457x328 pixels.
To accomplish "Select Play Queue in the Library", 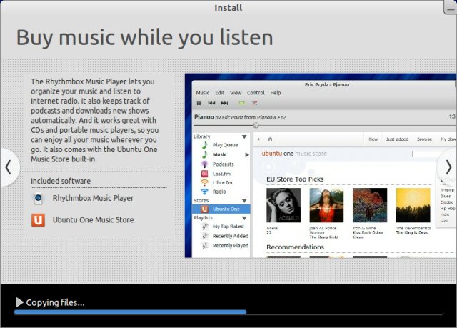I will pyautogui.click(x=226, y=145).
